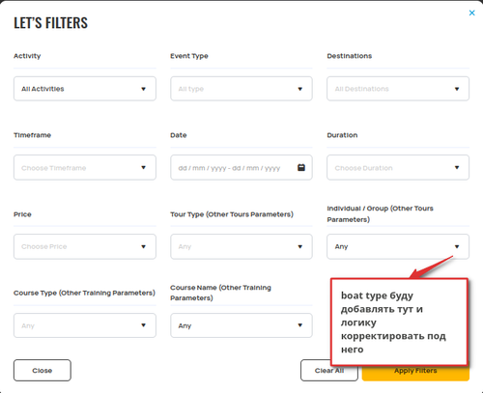This screenshot has height=393, width=483.
Task: Click the arrow icon in Duration dropdown
Action: click(x=457, y=167)
